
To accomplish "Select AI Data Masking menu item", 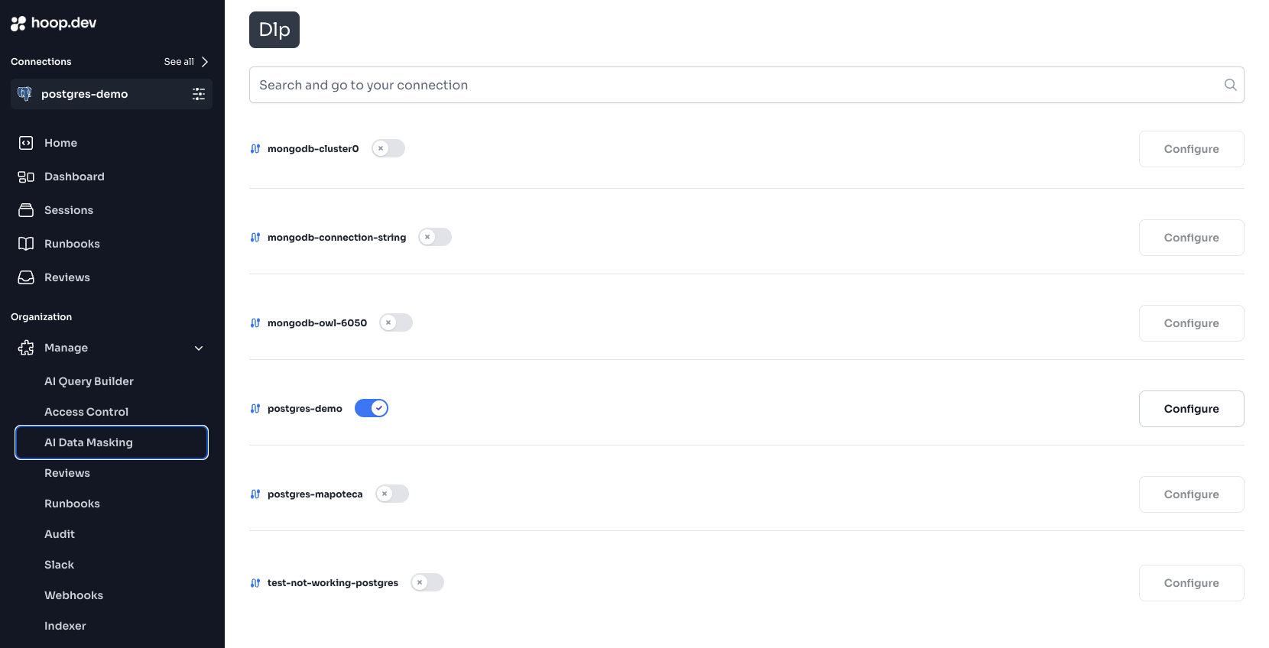I will coord(112,442).
